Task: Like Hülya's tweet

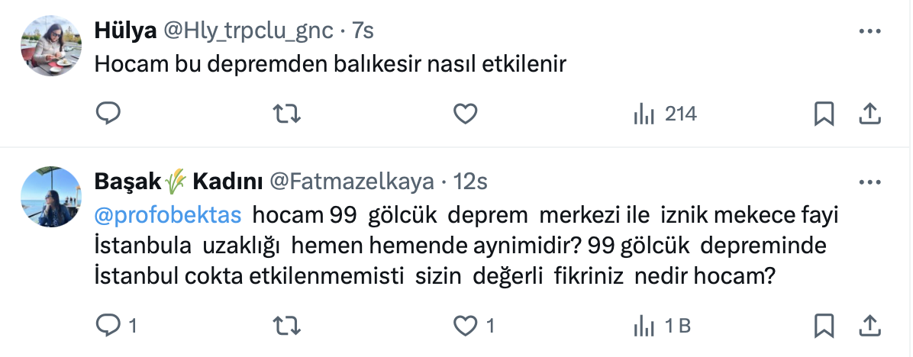Action: click(x=465, y=114)
